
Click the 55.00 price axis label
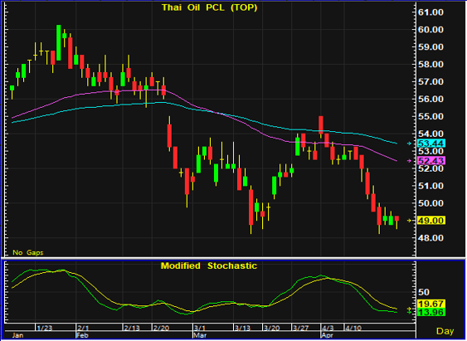pyautogui.click(x=431, y=116)
